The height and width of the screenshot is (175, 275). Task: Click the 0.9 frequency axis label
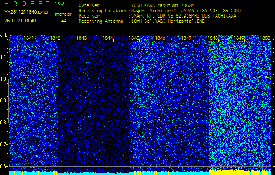[x=3, y=101]
